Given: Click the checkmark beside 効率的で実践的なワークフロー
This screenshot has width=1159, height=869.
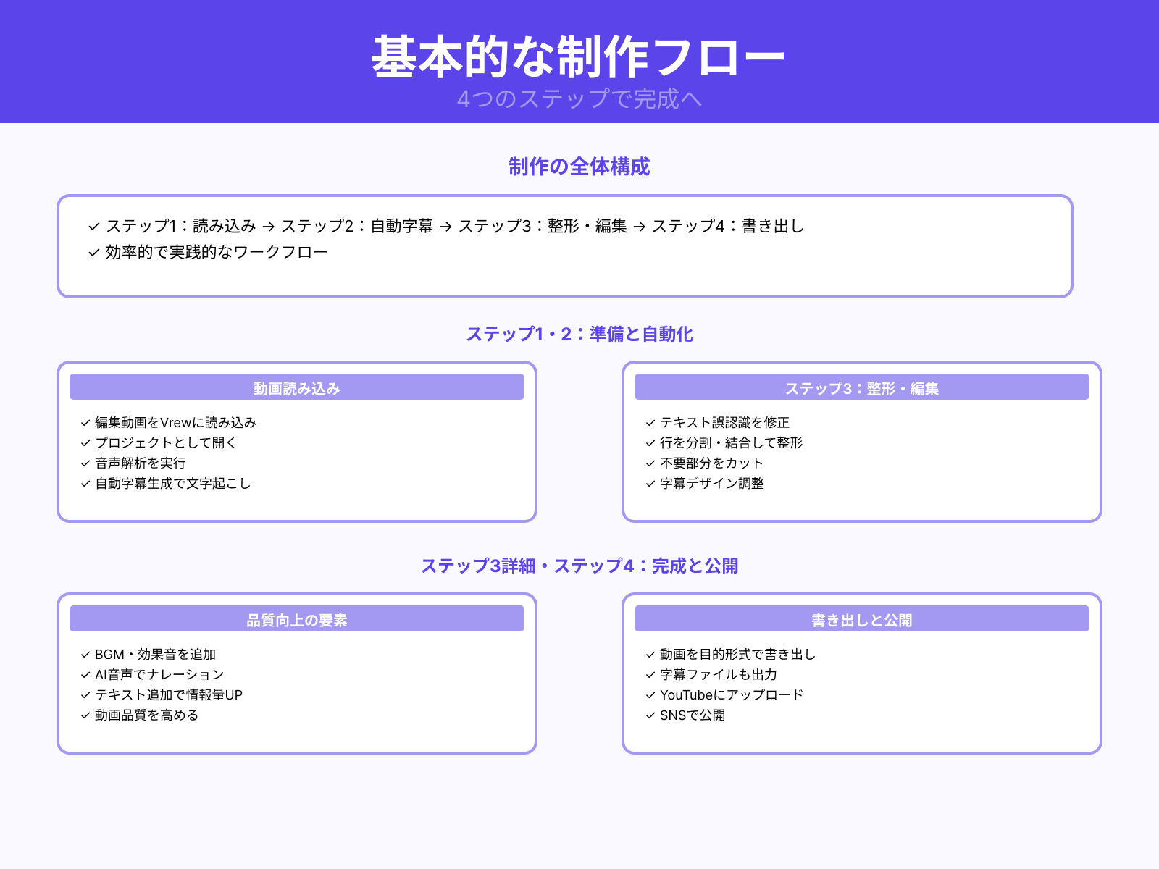Looking at the screenshot, I should pos(93,251).
